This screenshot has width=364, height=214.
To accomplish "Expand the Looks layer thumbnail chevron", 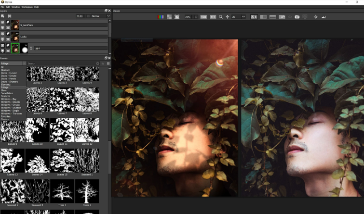I will (17, 33).
